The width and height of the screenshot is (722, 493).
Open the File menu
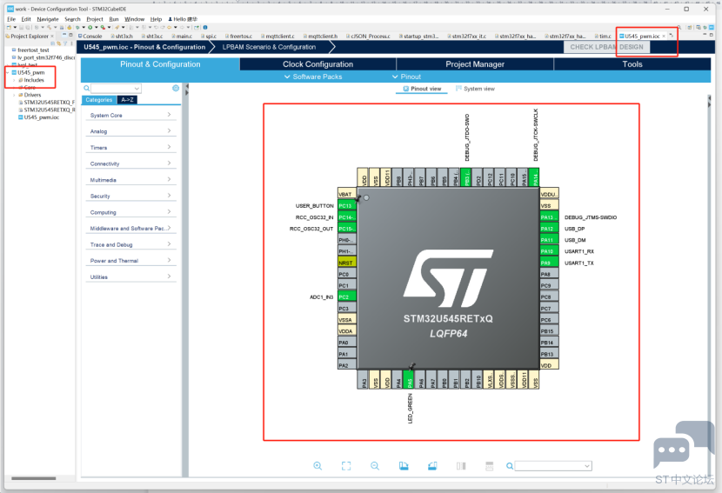click(x=11, y=19)
